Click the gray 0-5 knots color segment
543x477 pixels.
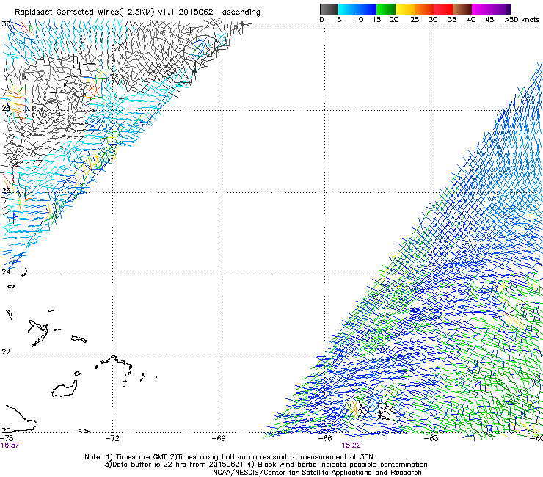329,9
